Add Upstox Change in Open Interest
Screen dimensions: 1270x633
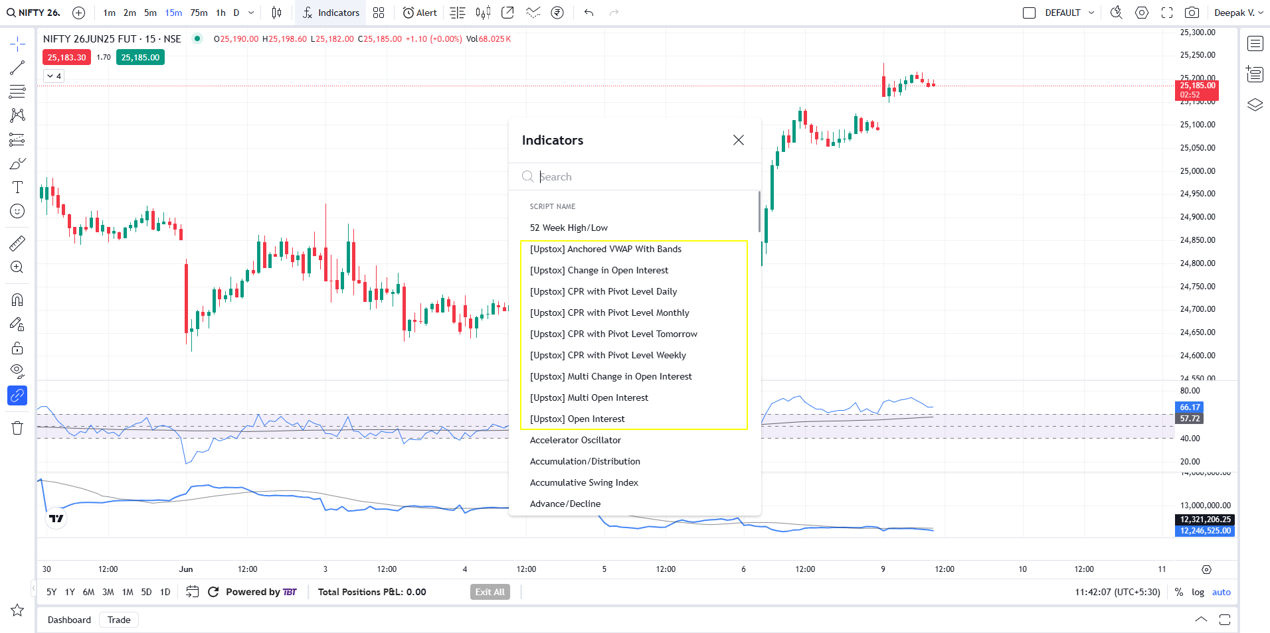click(634, 270)
